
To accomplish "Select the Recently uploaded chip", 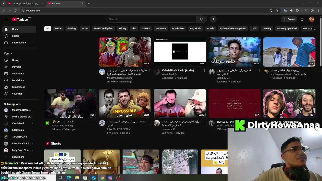I will click(x=287, y=29).
